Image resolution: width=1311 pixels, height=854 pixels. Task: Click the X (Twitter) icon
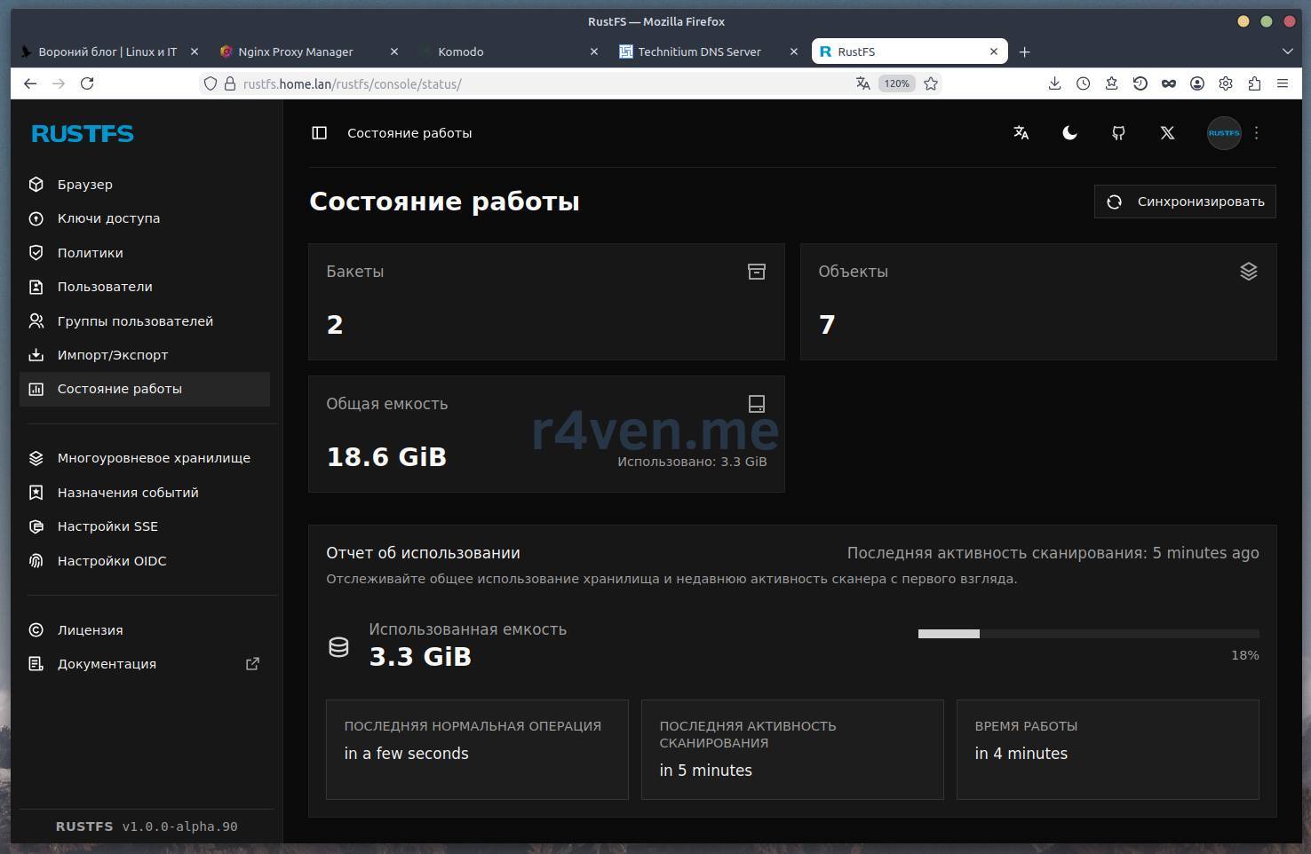point(1167,133)
